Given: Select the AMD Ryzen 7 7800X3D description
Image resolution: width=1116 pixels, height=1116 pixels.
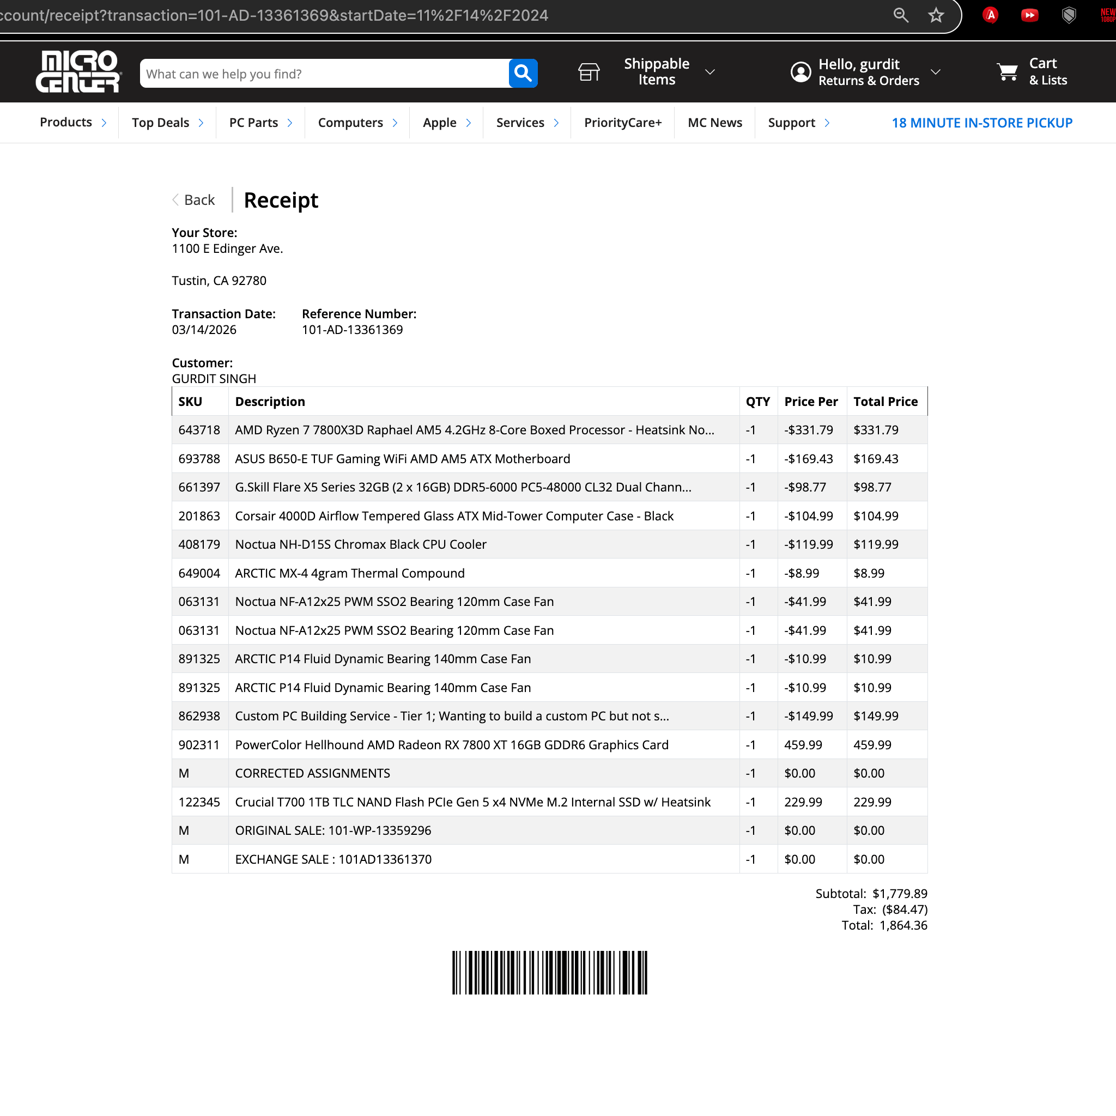Looking at the screenshot, I should click(475, 430).
